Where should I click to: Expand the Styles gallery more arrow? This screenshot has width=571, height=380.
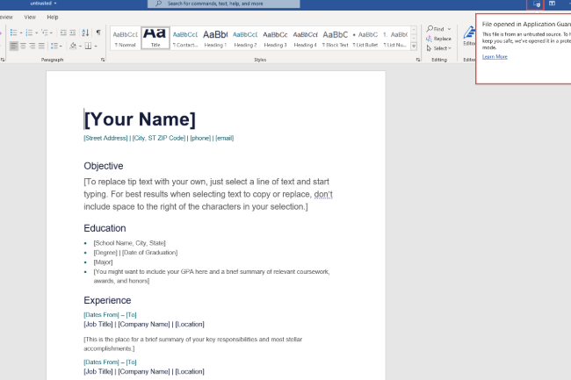pos(416,47)
